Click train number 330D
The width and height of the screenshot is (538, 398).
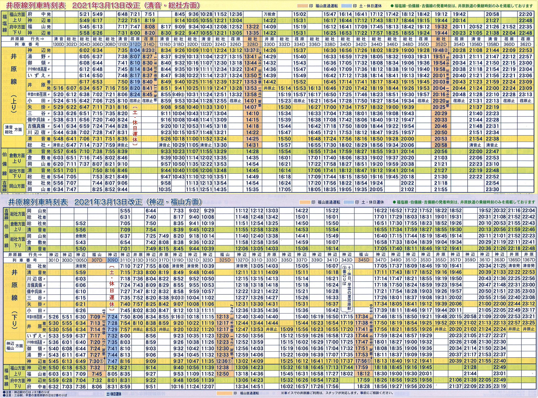tap(270, 45)
